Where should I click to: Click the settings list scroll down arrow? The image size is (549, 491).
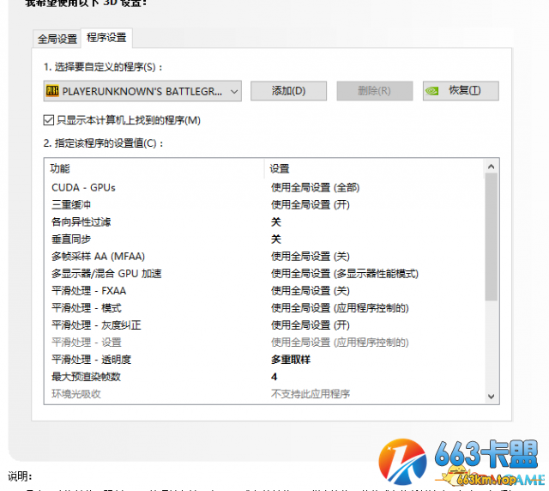[x=492, y=397]
